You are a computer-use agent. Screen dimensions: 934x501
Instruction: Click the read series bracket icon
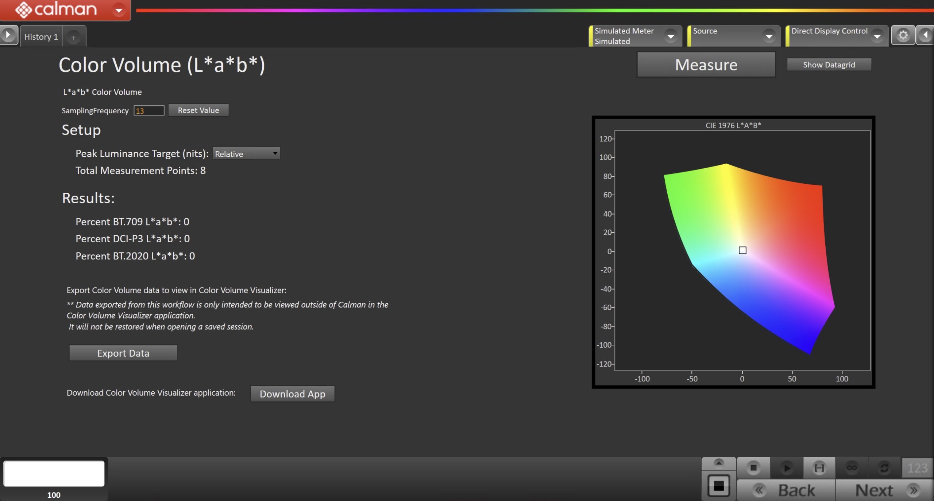click(x=819, y=467)
